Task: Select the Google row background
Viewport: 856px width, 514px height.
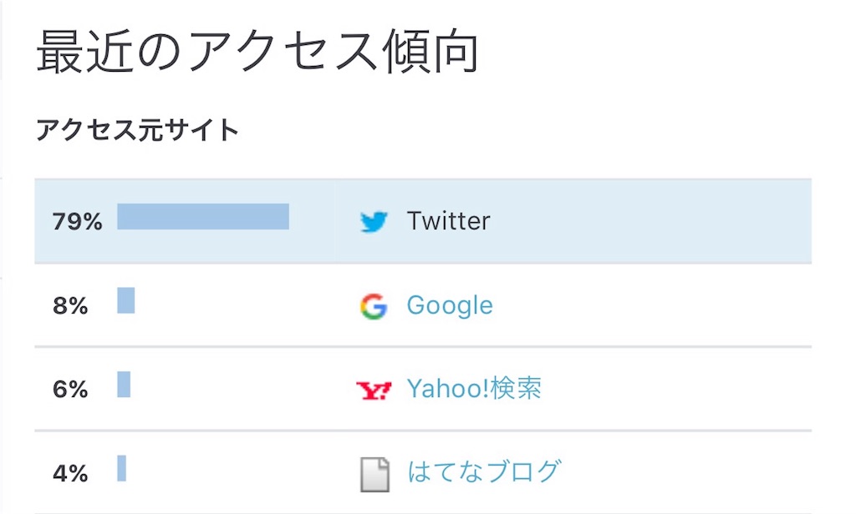Action: click(x=423, y=305)
